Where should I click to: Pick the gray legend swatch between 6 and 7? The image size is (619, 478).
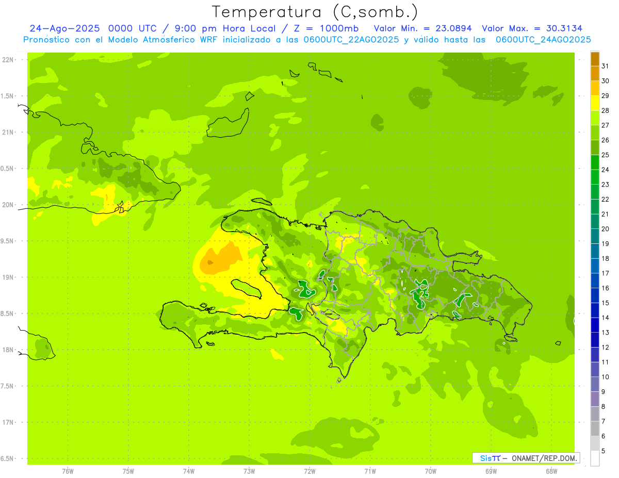595,428
